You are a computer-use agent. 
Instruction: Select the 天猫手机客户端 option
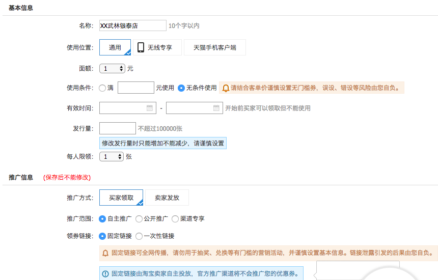tap(214, 48)
